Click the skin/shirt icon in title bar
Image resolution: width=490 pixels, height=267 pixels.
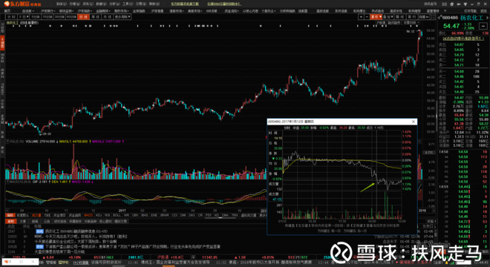pos(465,4)
